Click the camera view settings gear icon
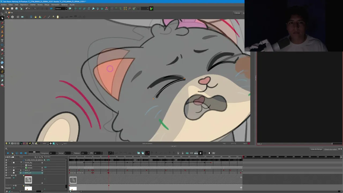This screenshot has height=193, width=343. (12, 17)
